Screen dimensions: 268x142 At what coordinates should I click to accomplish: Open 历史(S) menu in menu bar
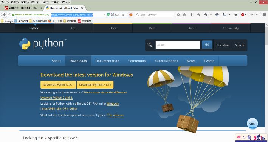click(35, 2)
